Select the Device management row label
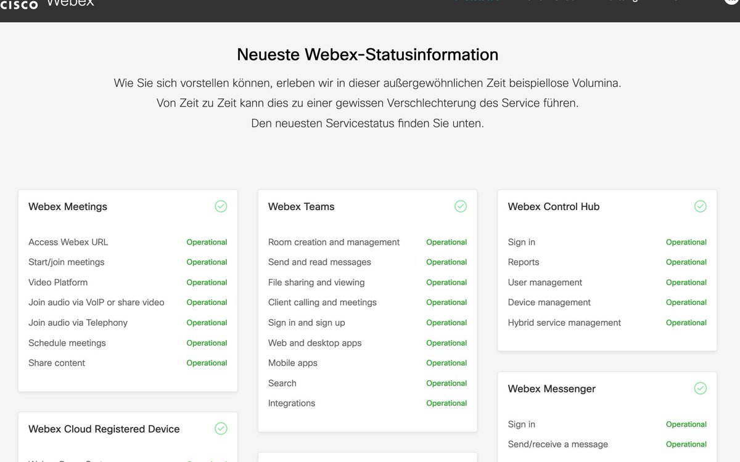 549,302
